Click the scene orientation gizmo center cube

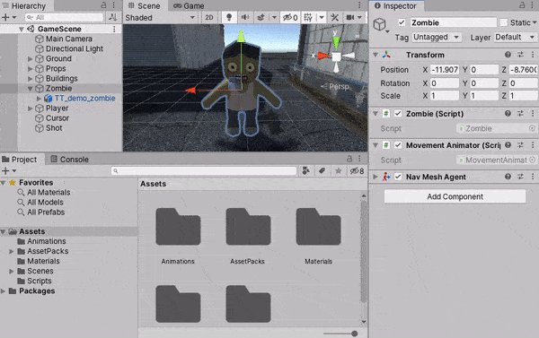tap(336, 56)
